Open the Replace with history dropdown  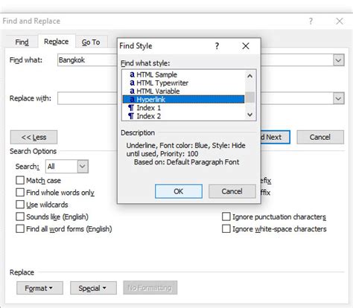point(338,98)
